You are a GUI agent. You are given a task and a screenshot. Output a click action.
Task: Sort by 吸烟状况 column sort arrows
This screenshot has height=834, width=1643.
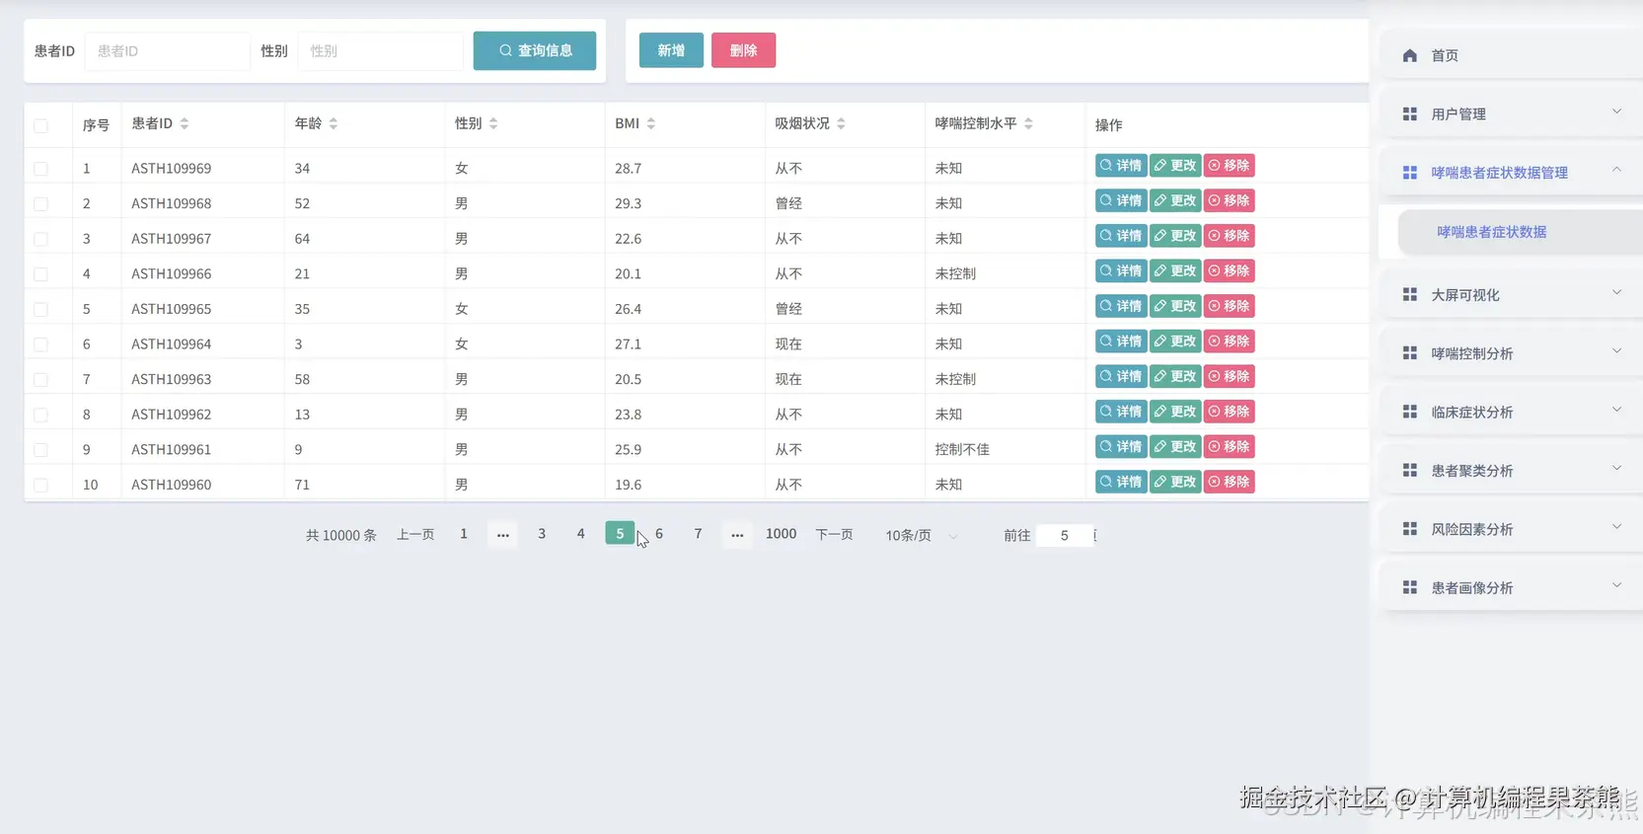(841, 123)
